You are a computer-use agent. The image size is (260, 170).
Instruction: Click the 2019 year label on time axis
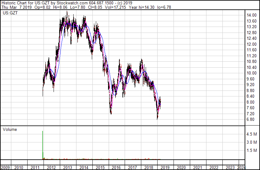(165, 167)
